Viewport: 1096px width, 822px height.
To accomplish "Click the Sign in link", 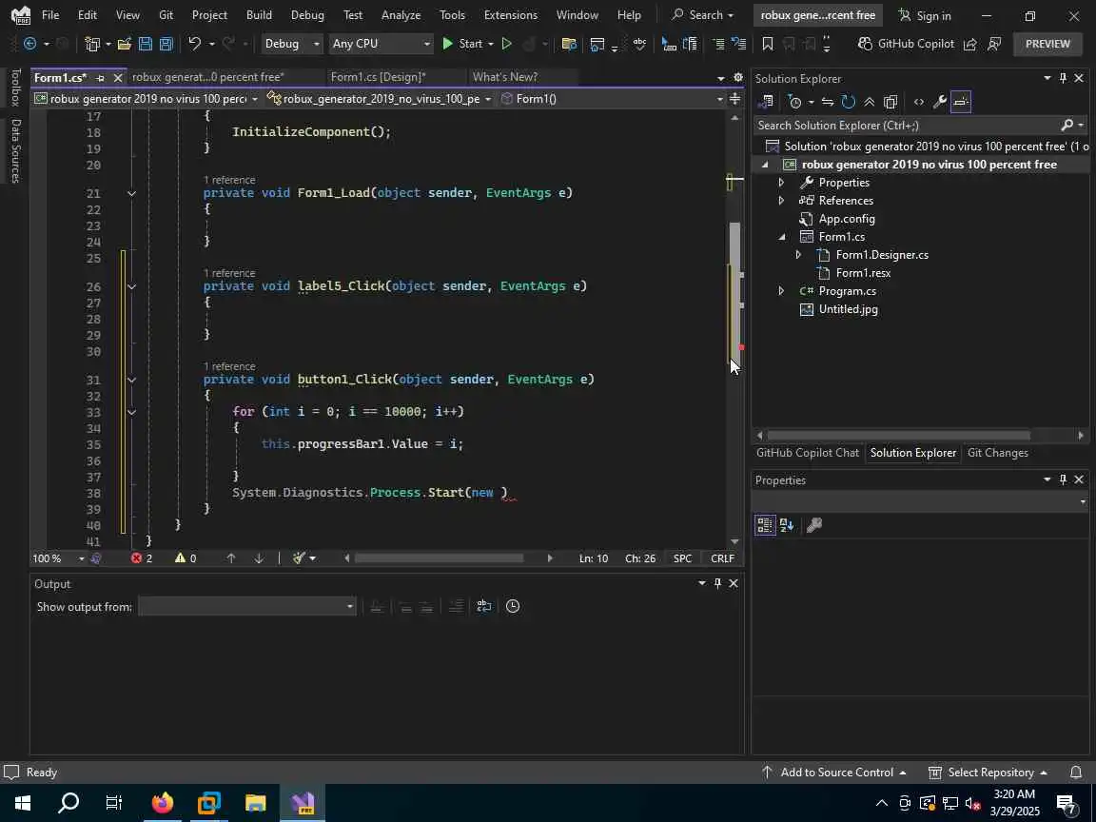I will [924, 15].
